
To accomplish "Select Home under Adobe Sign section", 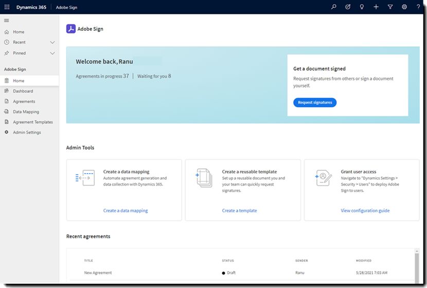I will tap(29, 81).
